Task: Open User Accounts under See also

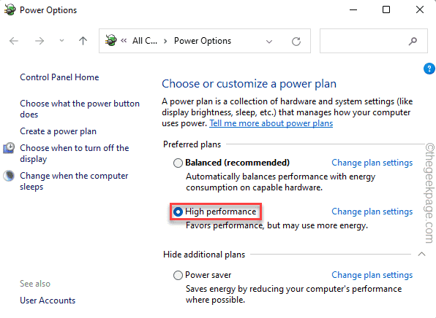Action: point(48,300)
